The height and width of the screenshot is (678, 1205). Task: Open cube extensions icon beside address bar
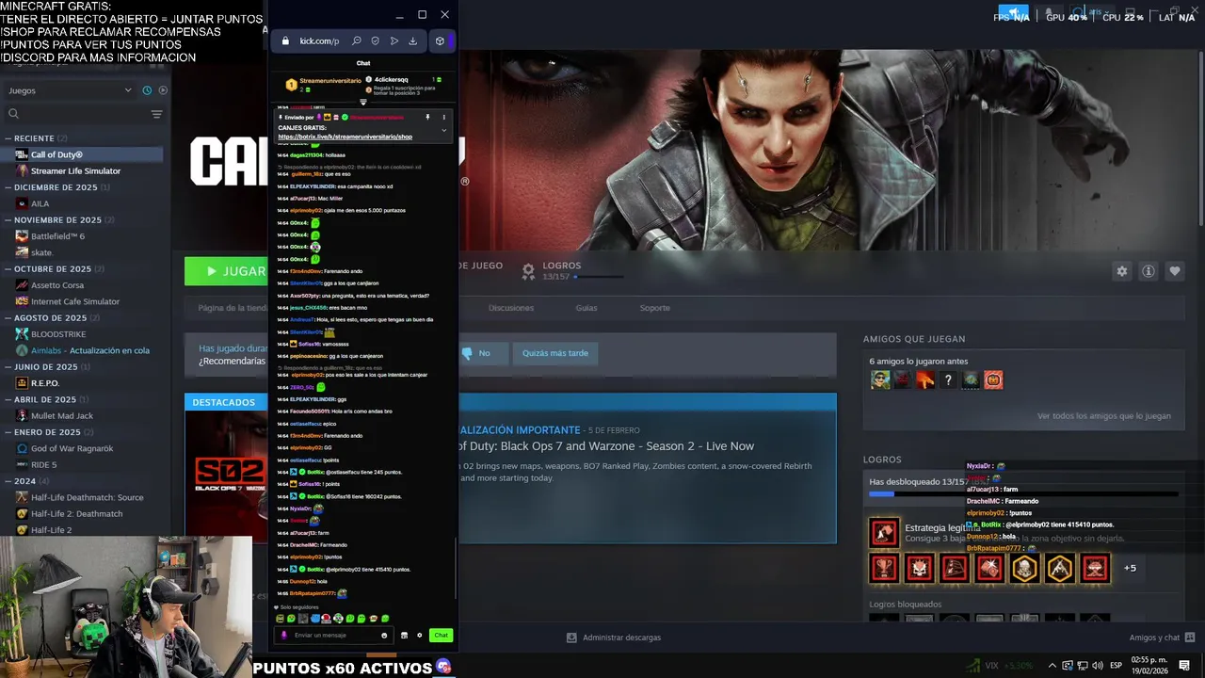point(440,40)
